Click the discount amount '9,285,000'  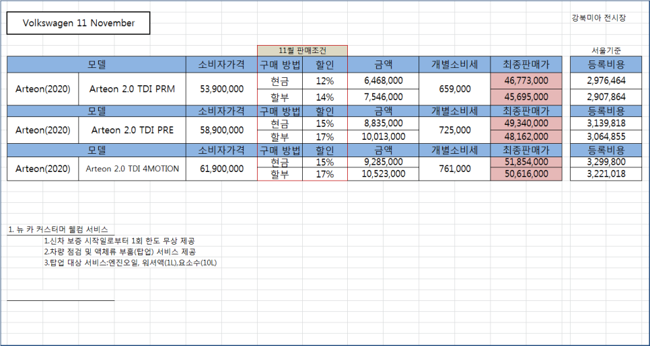pos(383,161)
